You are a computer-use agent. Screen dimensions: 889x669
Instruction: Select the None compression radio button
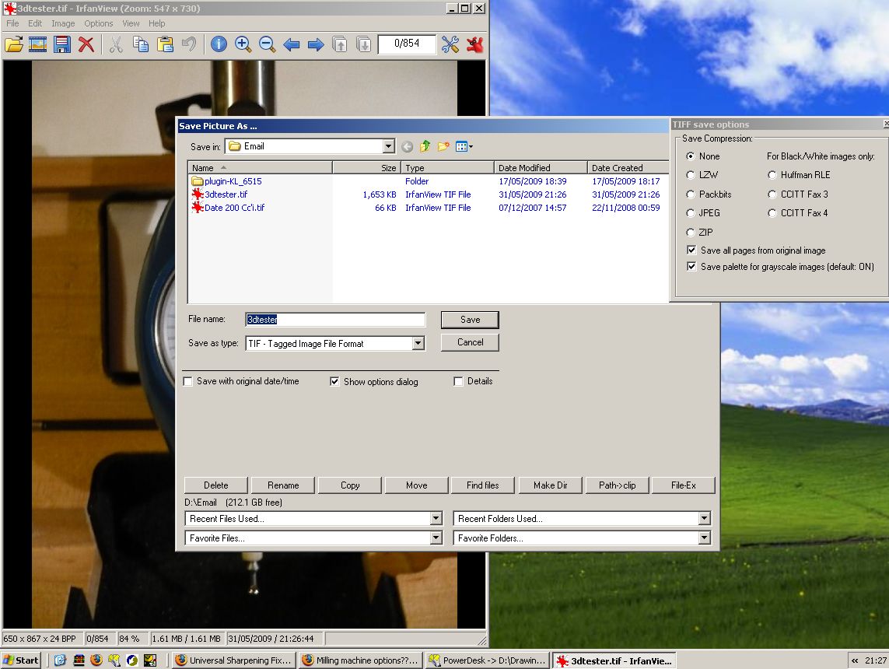(690, 156)
